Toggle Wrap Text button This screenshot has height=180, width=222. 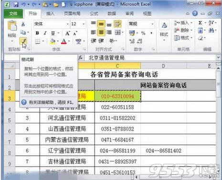click(117, 24)
